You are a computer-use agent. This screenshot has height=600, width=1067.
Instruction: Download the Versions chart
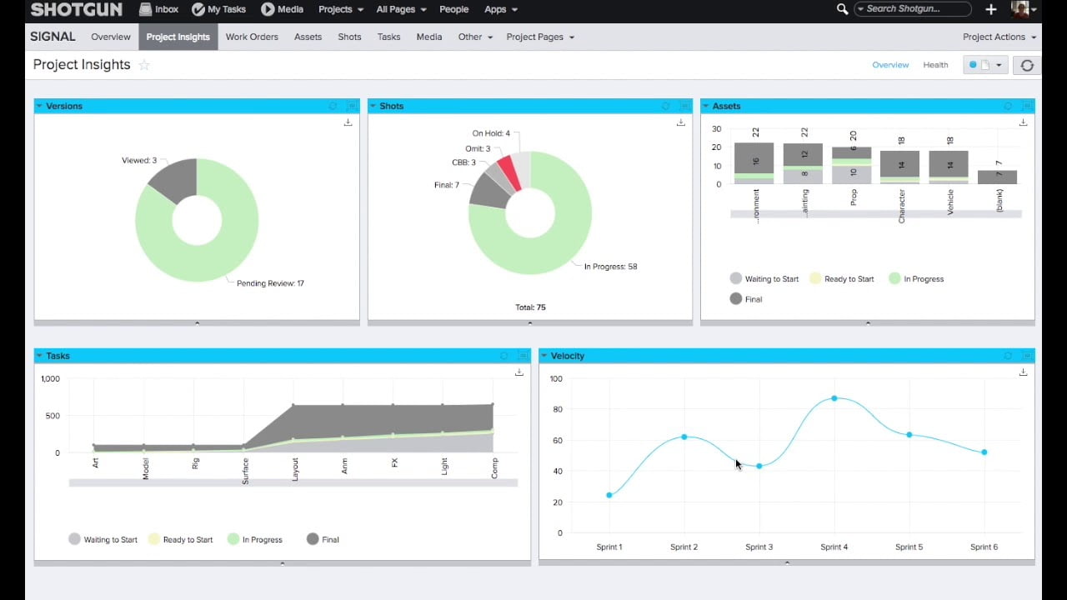coord(348,122)
